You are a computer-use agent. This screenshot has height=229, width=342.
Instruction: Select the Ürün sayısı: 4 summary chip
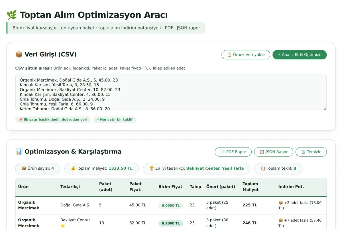(x=38, y=168)
